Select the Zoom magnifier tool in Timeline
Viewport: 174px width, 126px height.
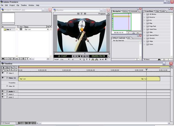point(7,70)
